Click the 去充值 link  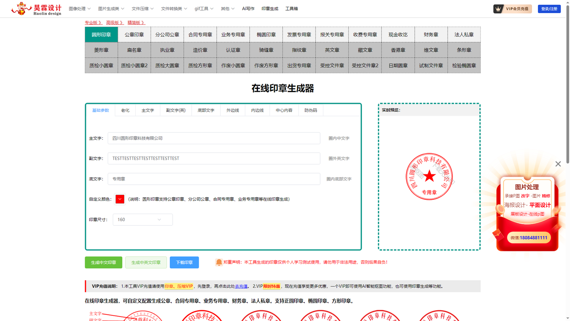click(241, 286)
